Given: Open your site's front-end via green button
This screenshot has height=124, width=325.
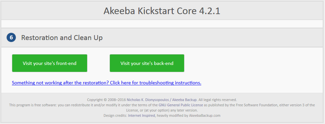Looking at the screenshot, I should [x=49, y=63].
